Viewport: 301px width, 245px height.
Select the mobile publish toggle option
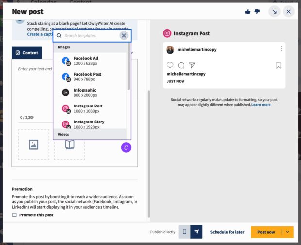(x=184, y=232)
